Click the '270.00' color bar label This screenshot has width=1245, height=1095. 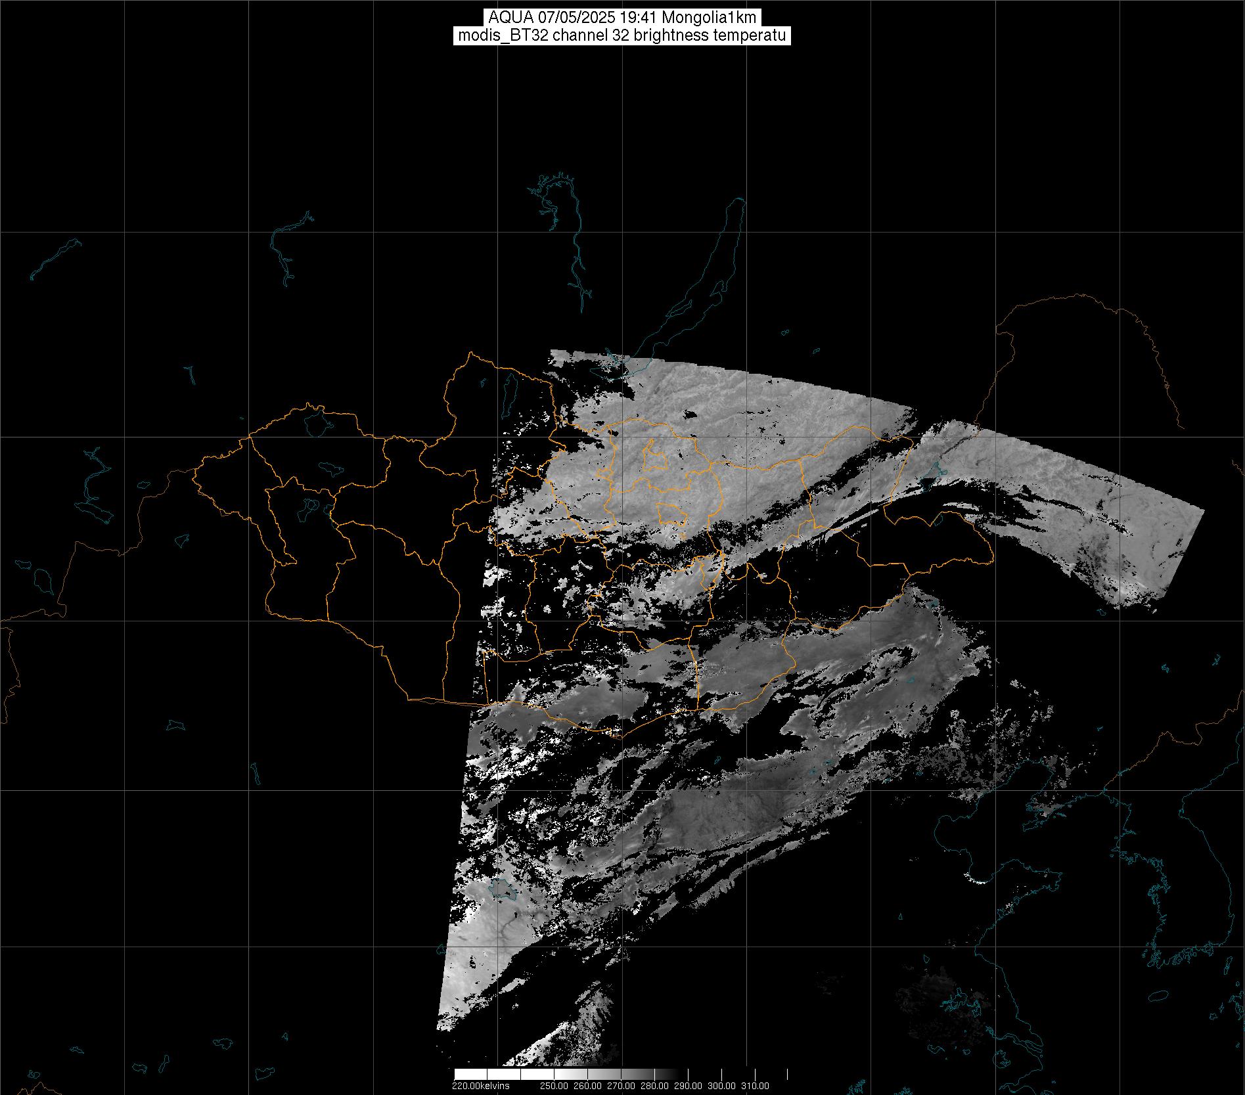click(x=621, y=1086)
